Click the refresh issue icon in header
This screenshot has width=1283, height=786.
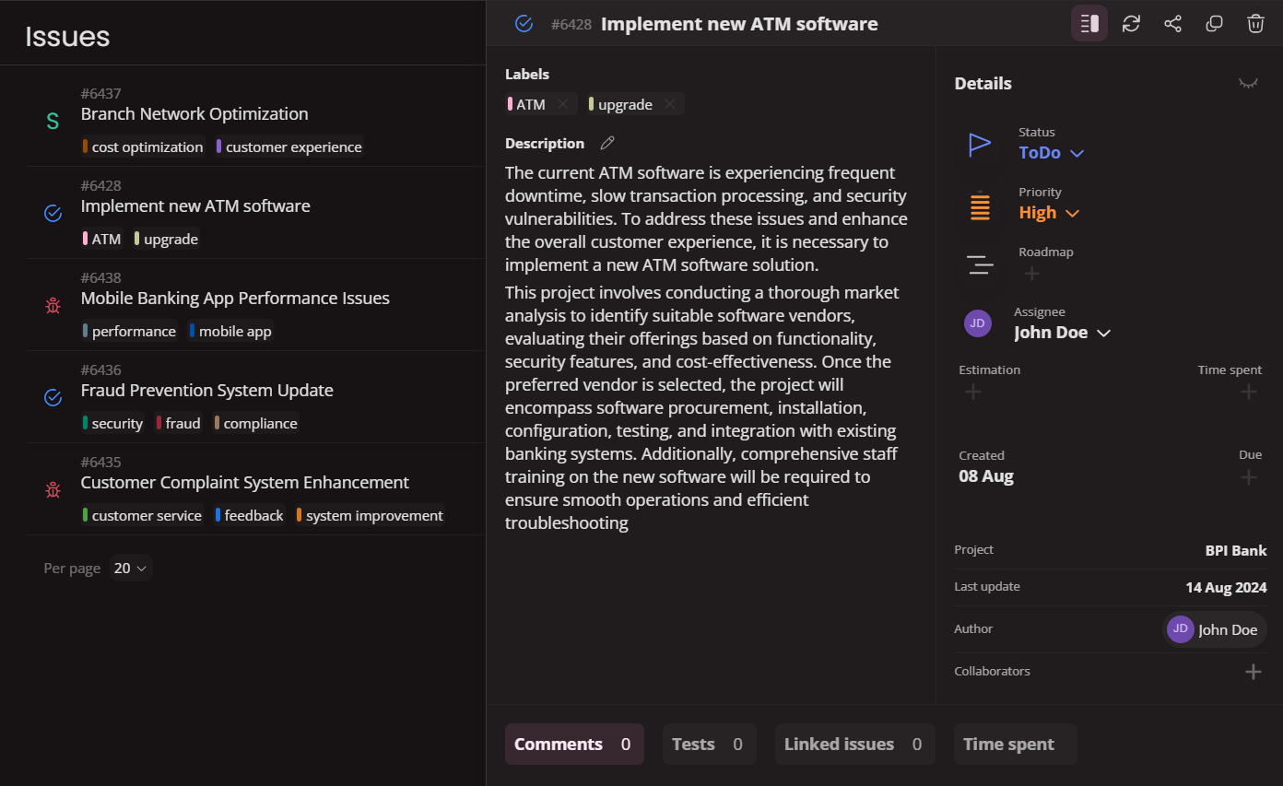1131,24
